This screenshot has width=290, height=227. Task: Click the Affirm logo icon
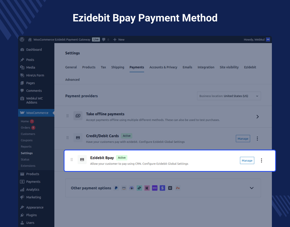132,188
